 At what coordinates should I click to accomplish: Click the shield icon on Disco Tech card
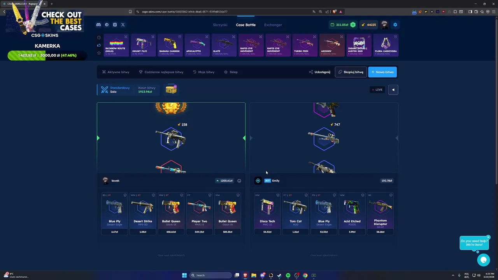[278, 195]
